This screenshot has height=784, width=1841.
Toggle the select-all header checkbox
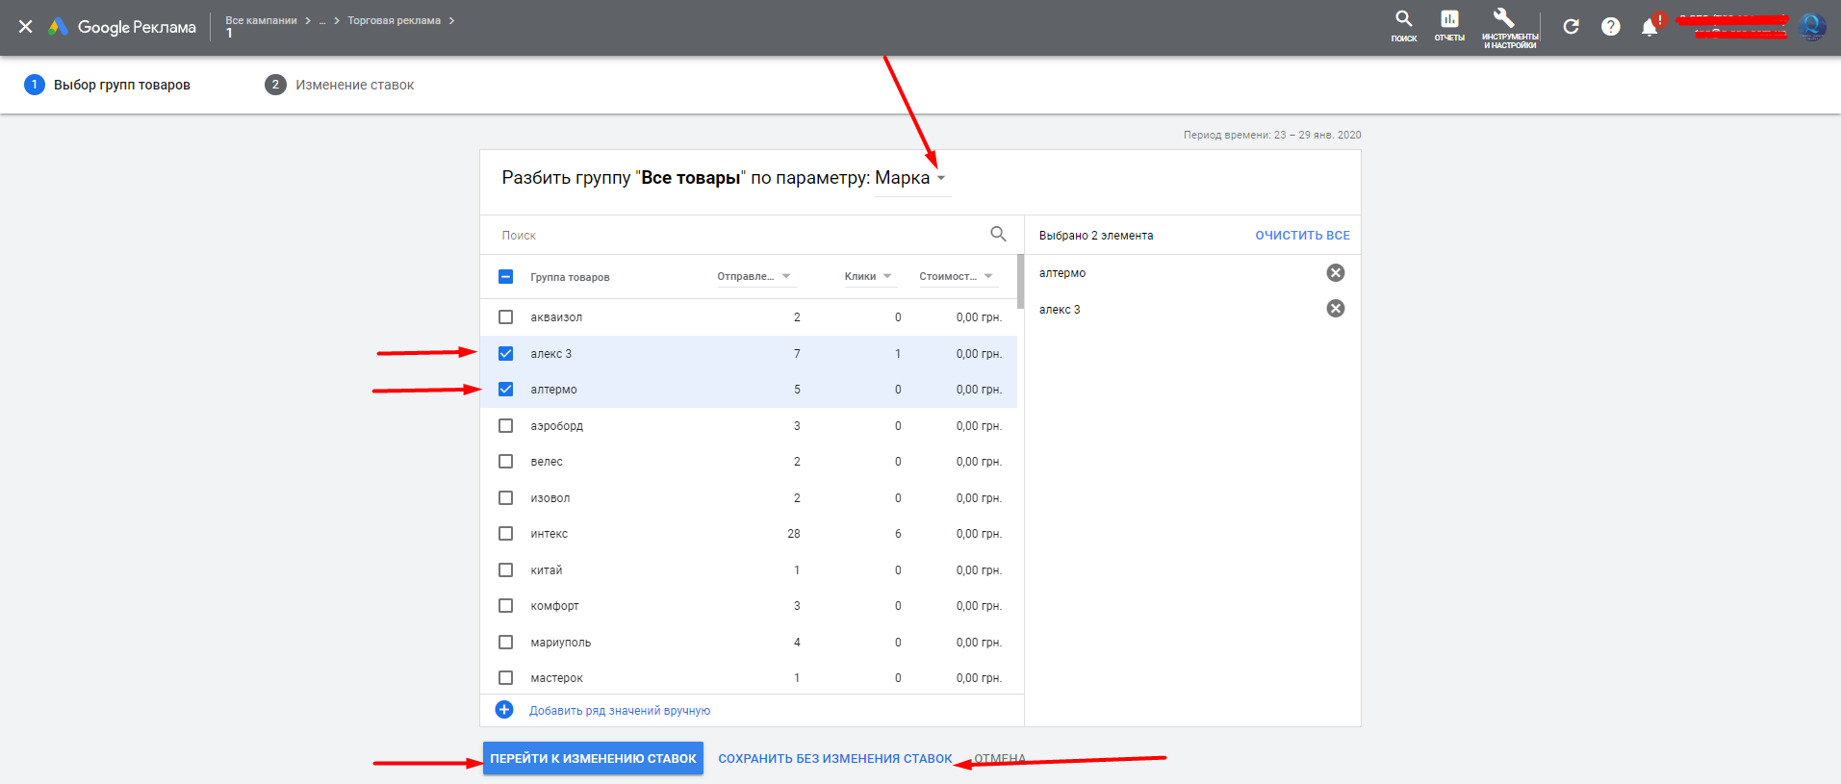tap(505, 277)
